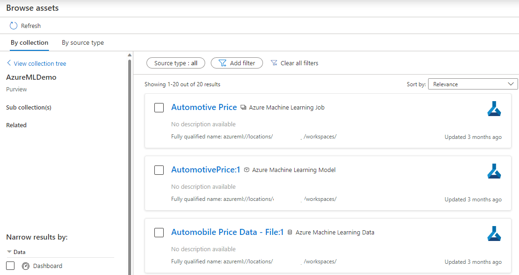
Task: Switch to the By source type tab
Action: pos(83,43)
